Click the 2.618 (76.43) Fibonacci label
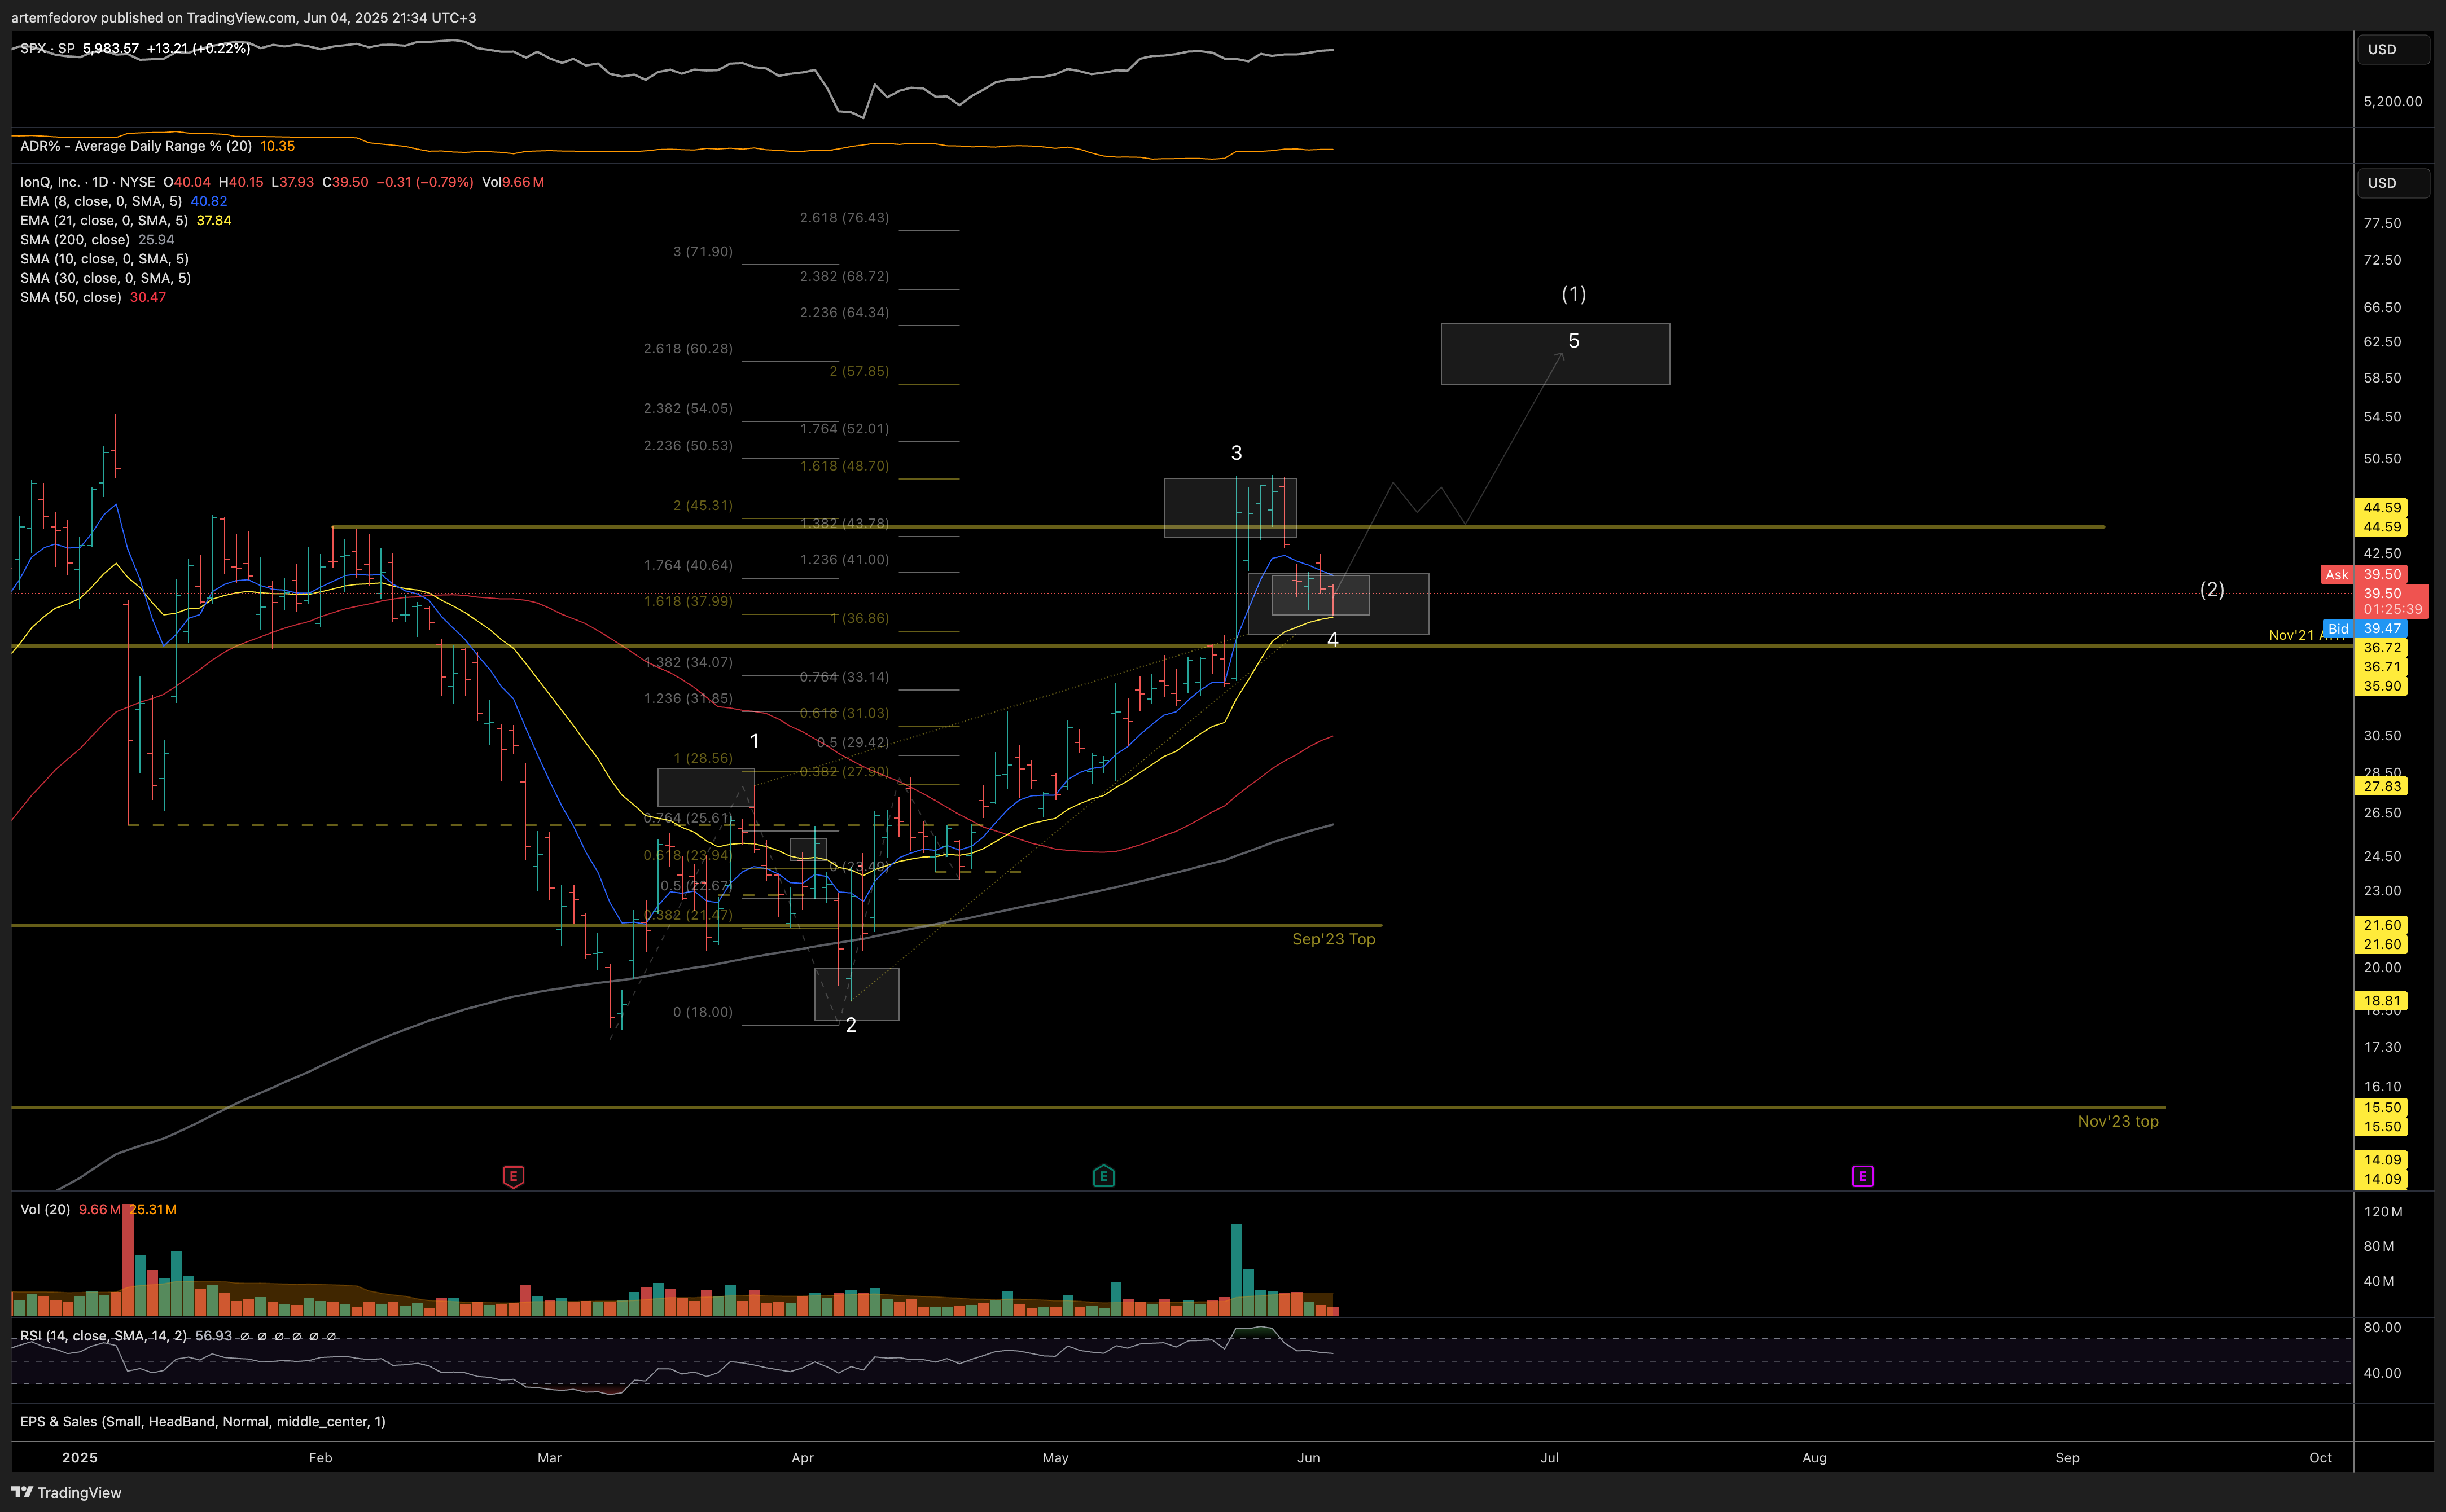This screenshot has width=2446, height=1512. pos(844,217)
